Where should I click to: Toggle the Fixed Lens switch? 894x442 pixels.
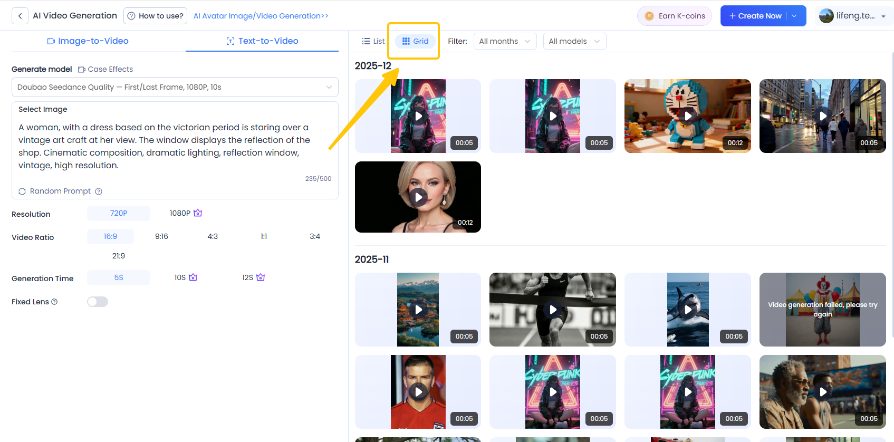click(x=98, y=302)
